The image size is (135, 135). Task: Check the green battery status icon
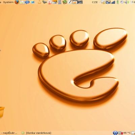[118, 2]
